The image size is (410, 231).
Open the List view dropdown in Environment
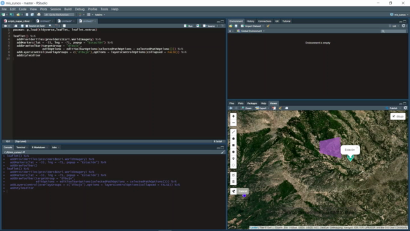click(x=393, y=26)
